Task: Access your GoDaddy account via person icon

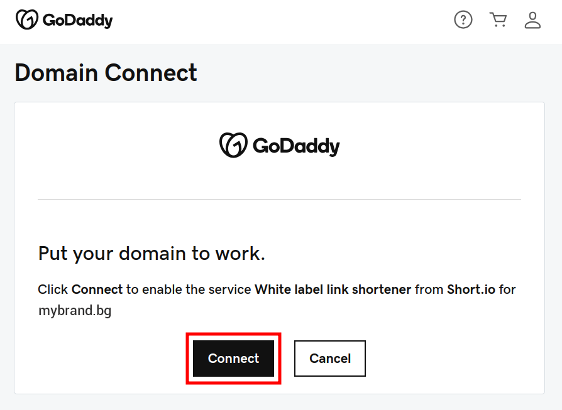Action: pyautogui.click(x=532, y=21)
